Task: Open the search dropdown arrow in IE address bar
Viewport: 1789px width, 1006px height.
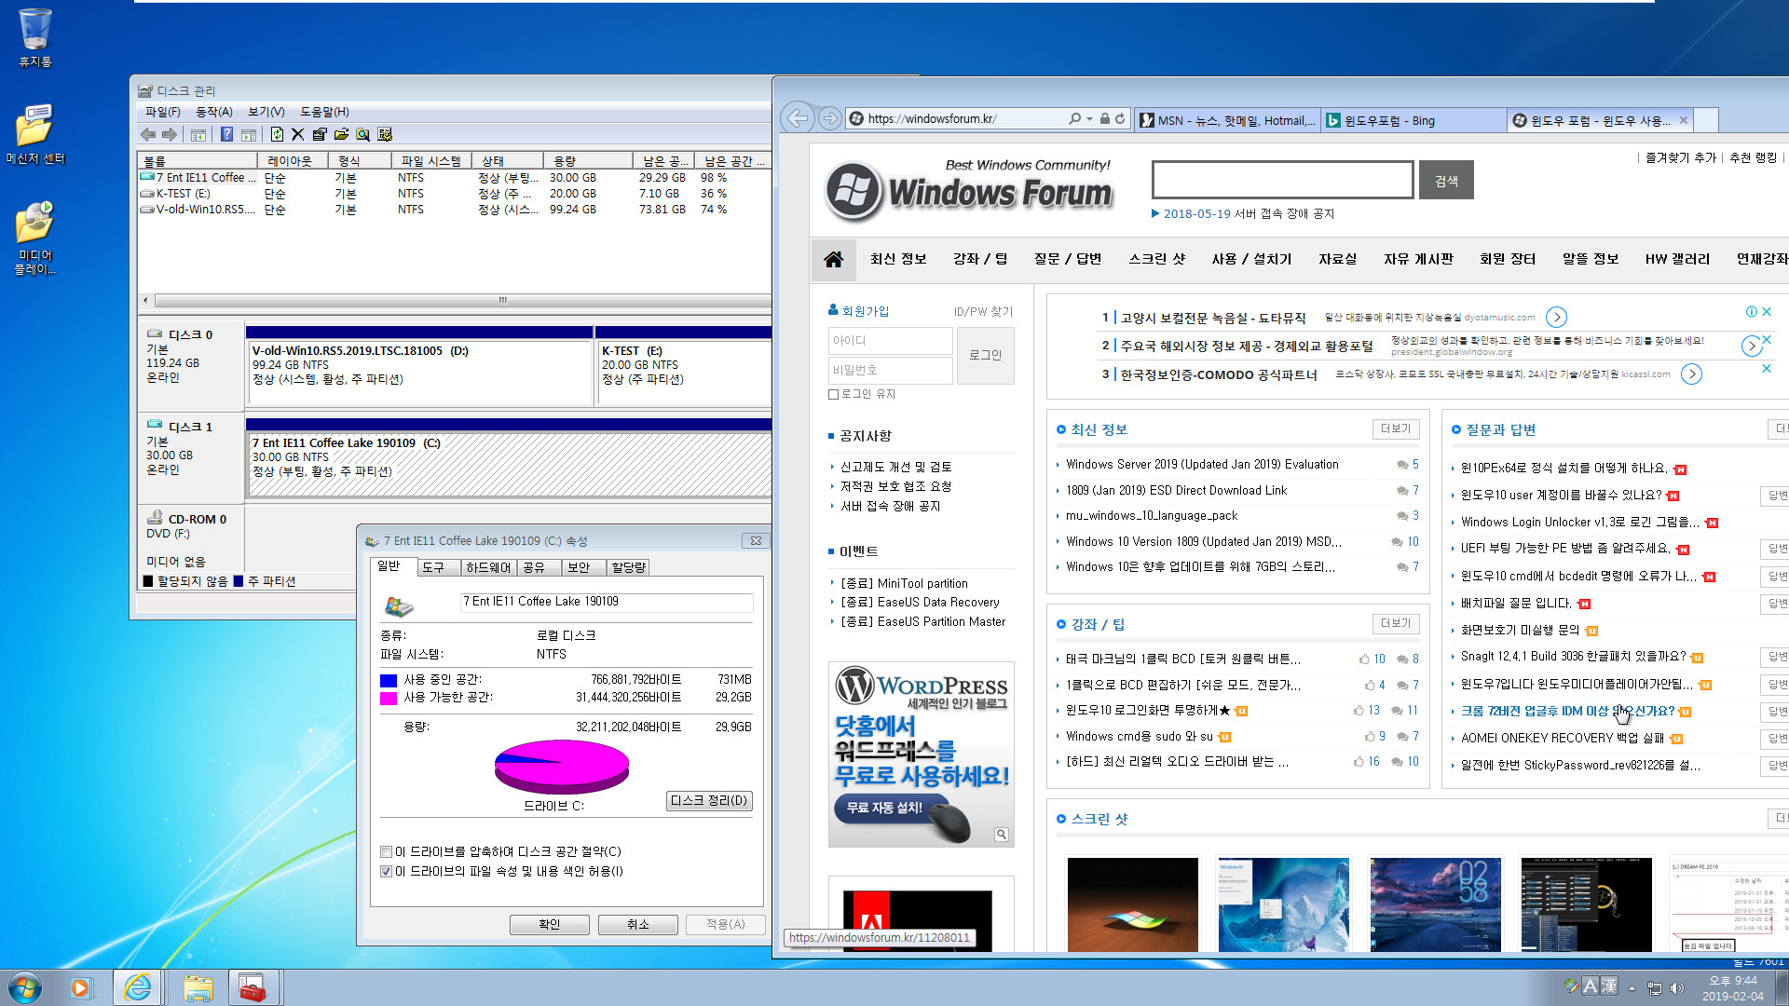Action: coord(1089,118)
